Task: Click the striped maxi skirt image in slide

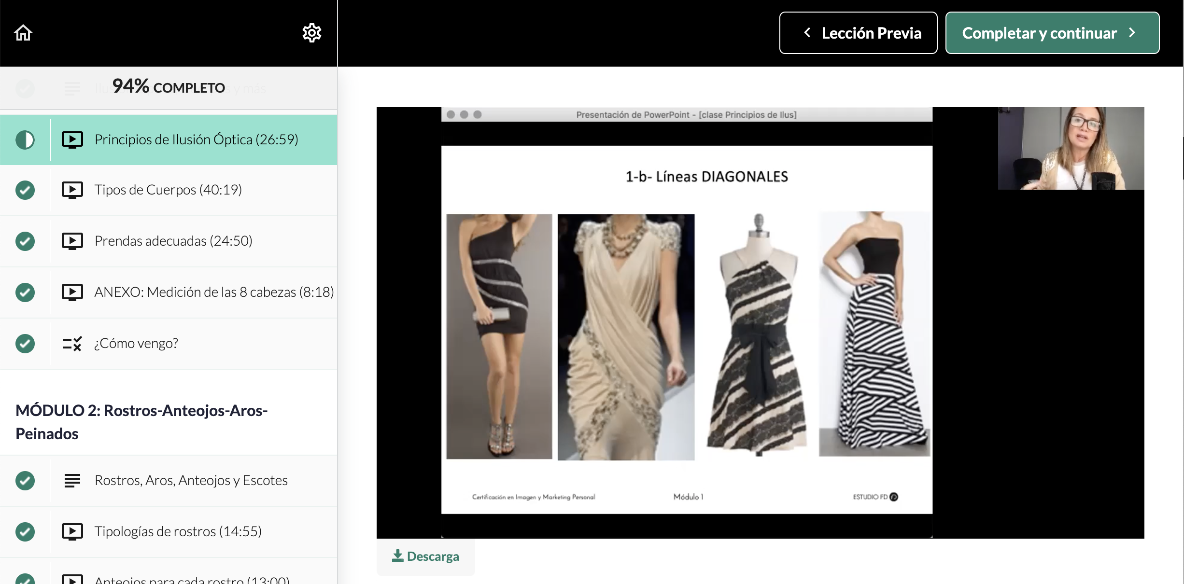Action: tap(874, 334)
